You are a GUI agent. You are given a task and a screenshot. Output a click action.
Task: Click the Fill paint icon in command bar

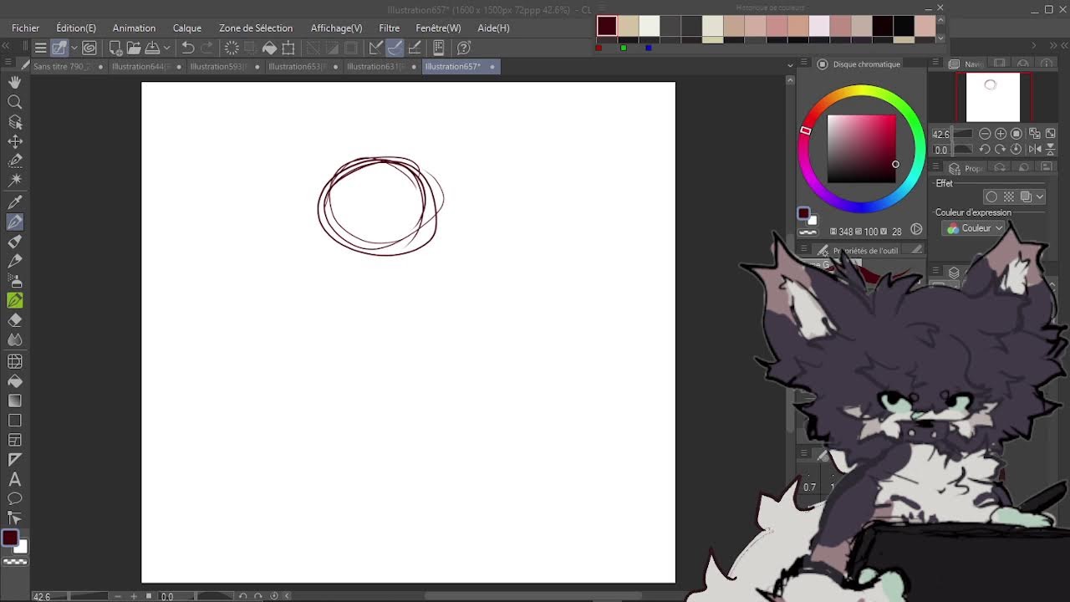click(270, 48)
